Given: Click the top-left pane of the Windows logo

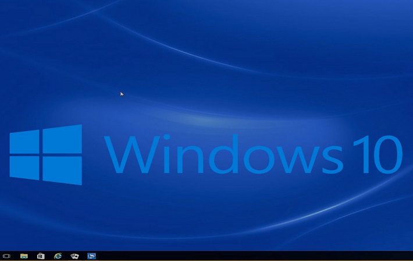Looking at the screenshot, I should pyautogui.click(x=25, y=142).
